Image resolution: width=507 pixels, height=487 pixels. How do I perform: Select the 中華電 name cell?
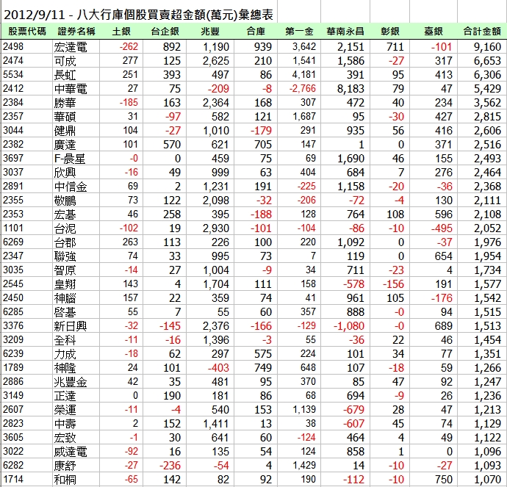coord(71,89)
